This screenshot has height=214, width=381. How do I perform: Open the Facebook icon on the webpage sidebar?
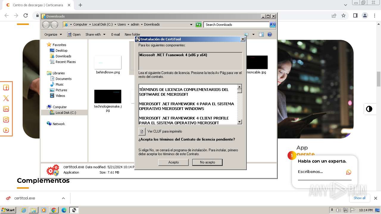pyautogui.click(x=6, y=88)
